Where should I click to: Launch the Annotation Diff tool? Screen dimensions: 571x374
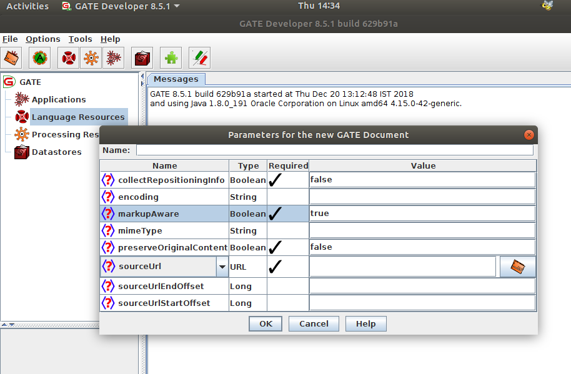tap(199, 57)
